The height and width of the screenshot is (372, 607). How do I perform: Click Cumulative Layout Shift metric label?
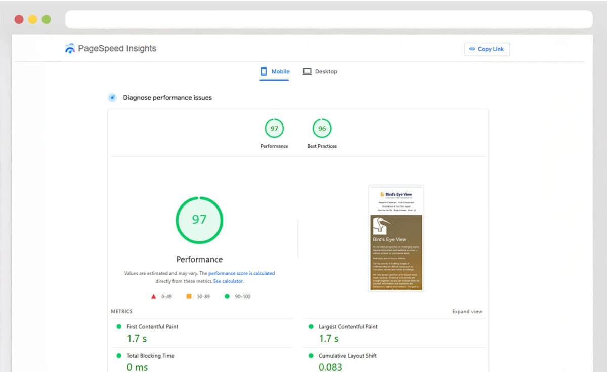tap(348, 356)
